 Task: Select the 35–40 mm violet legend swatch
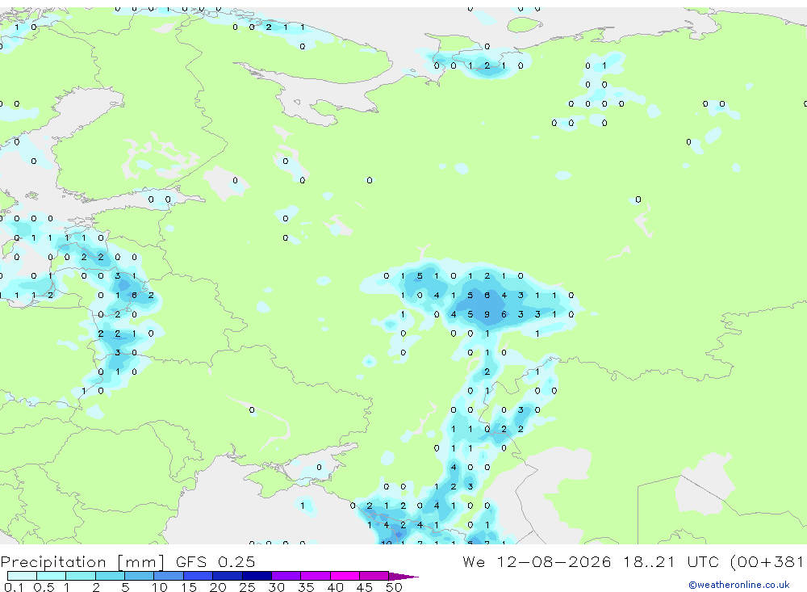tap(316, 576)
